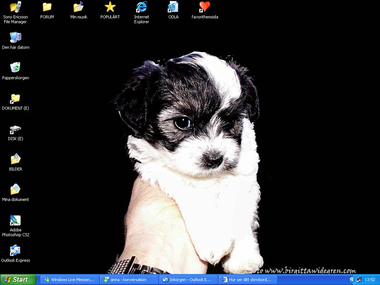
Task: Open Papperskorgen recycle bin
Action: (x=15, y=68)
